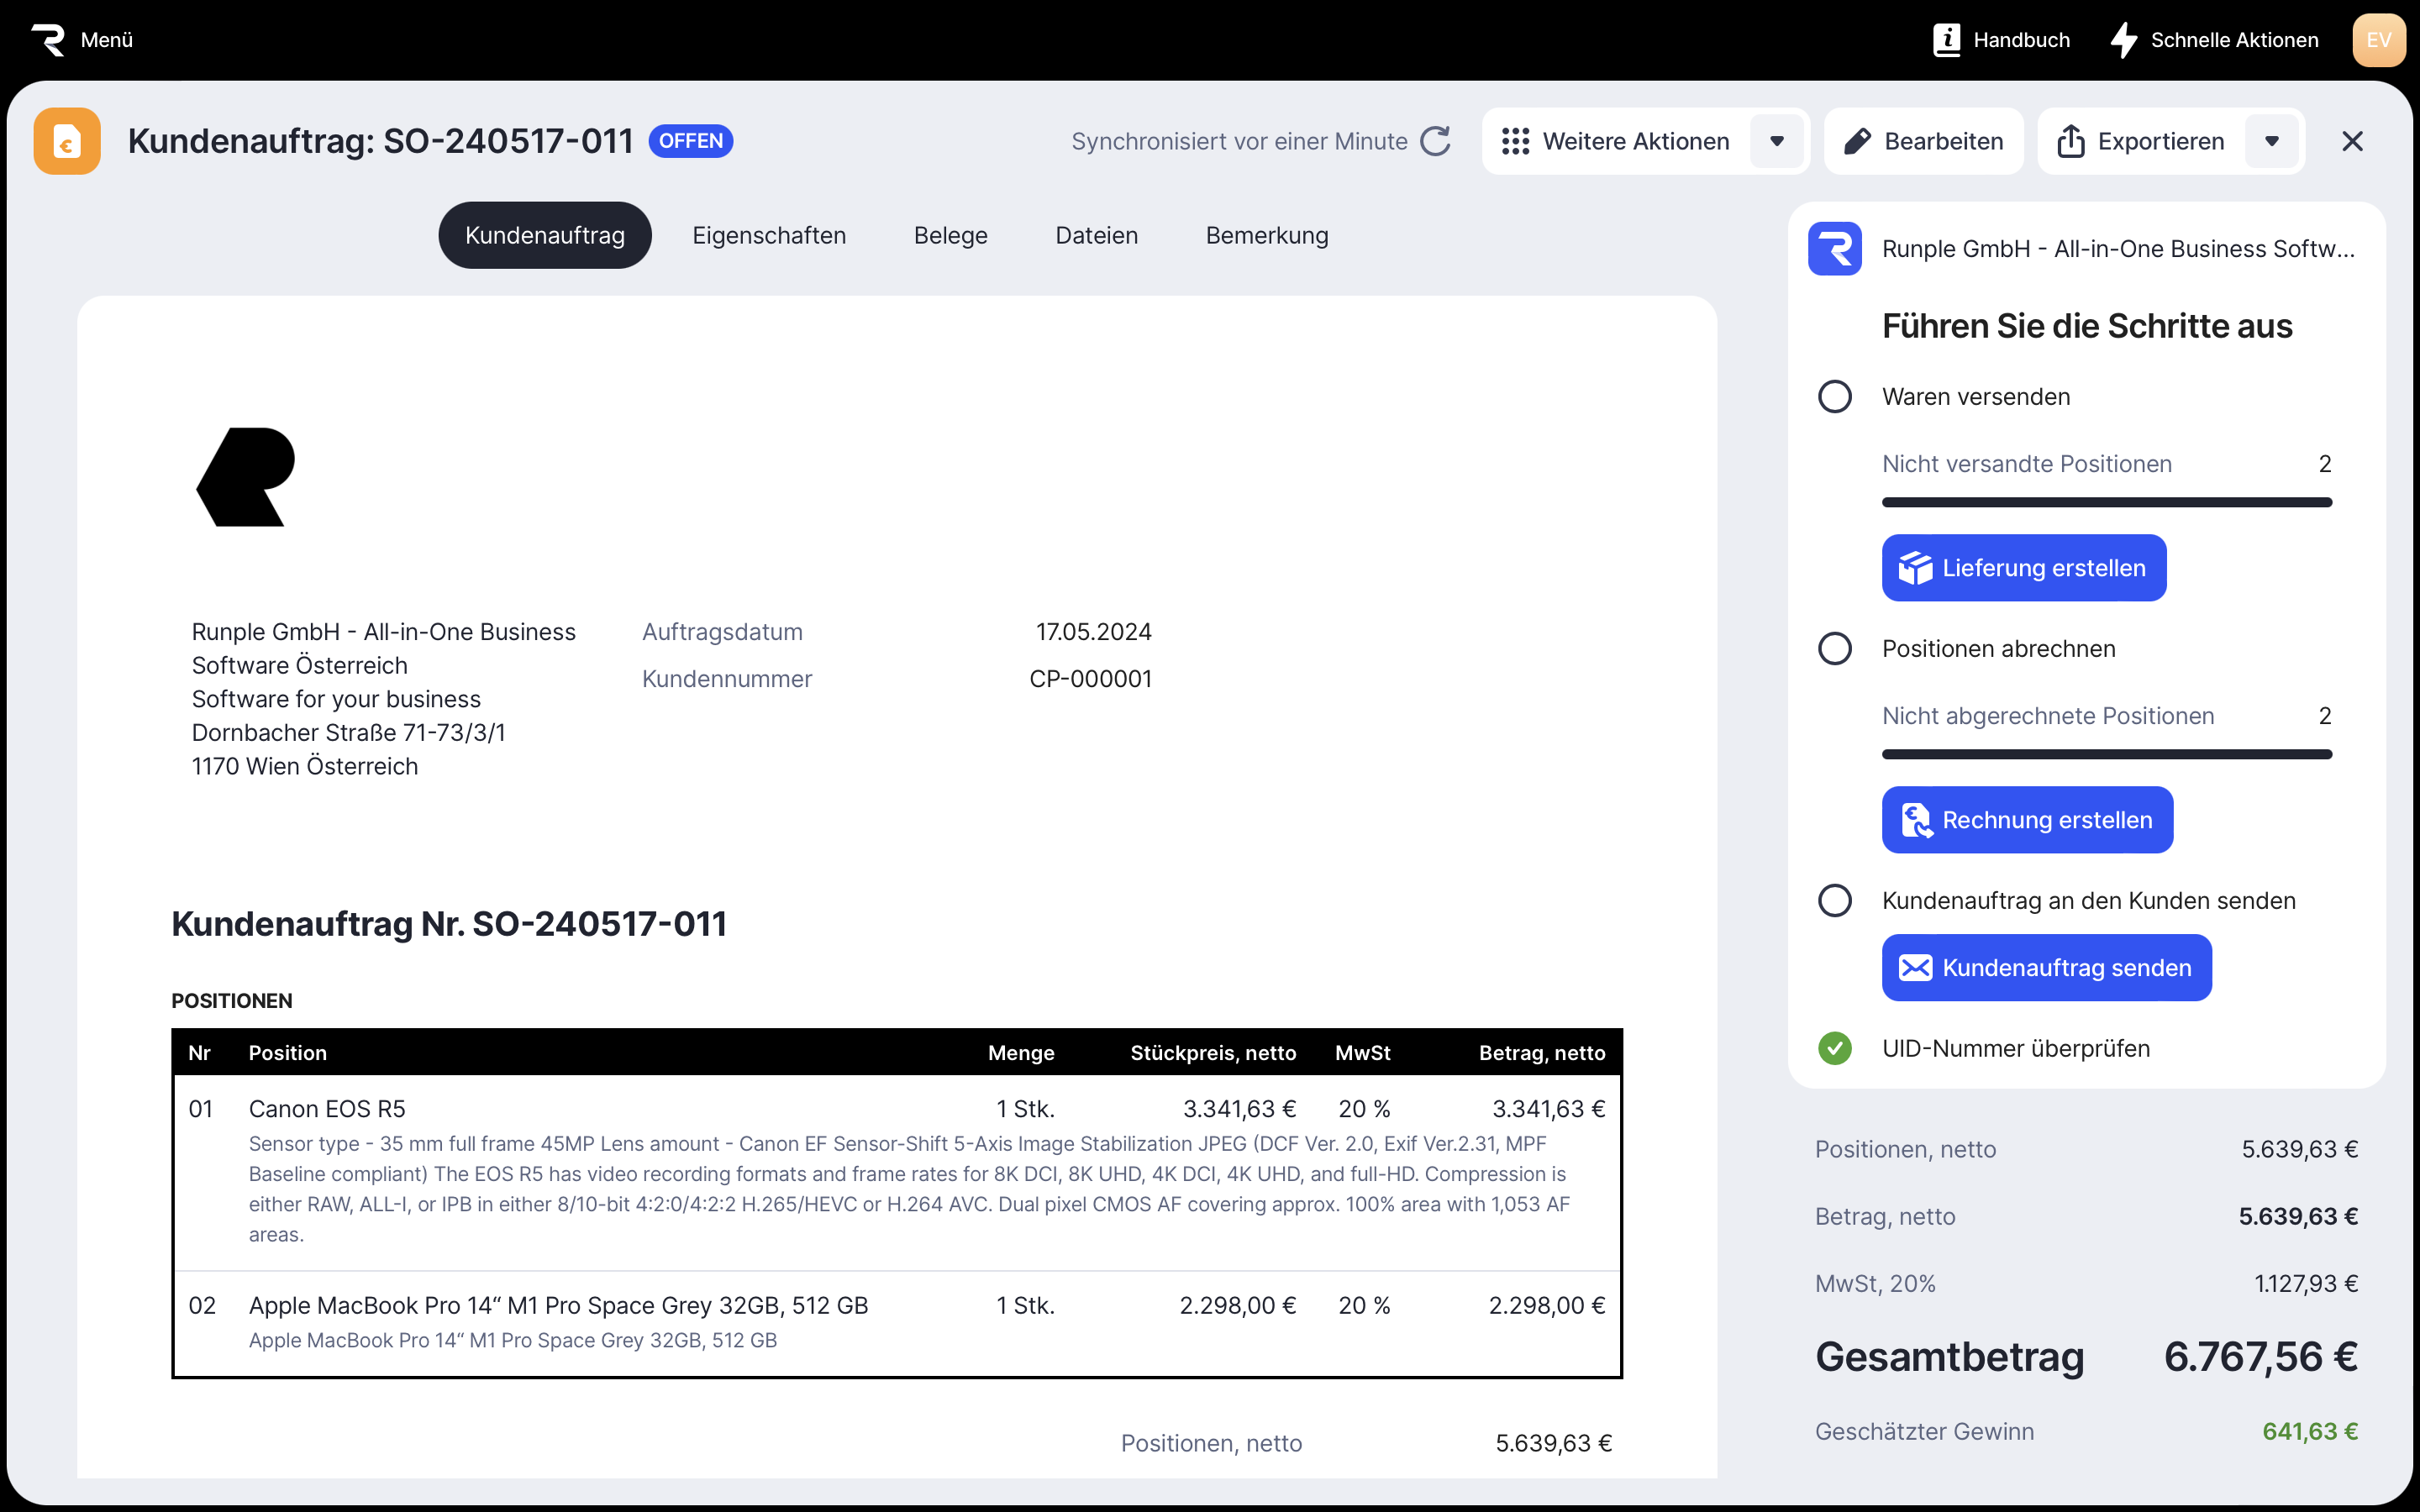Tick the Waren versenden step circle
This screenshot has height=1512, width=2420.
[1834, 397]
